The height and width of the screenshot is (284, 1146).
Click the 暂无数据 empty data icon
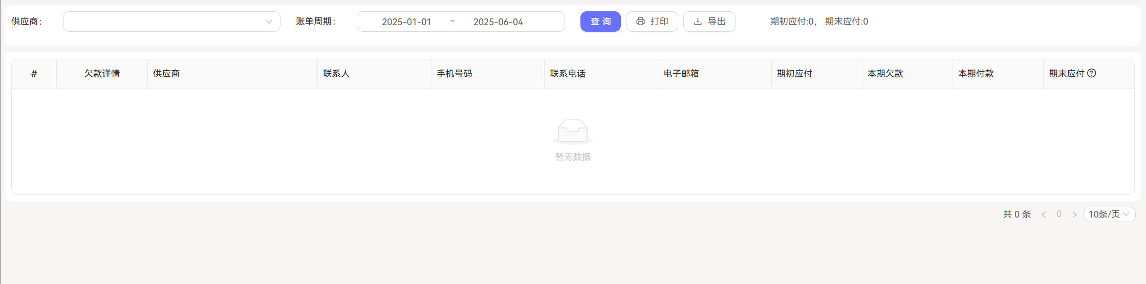[x=573, y=132]
